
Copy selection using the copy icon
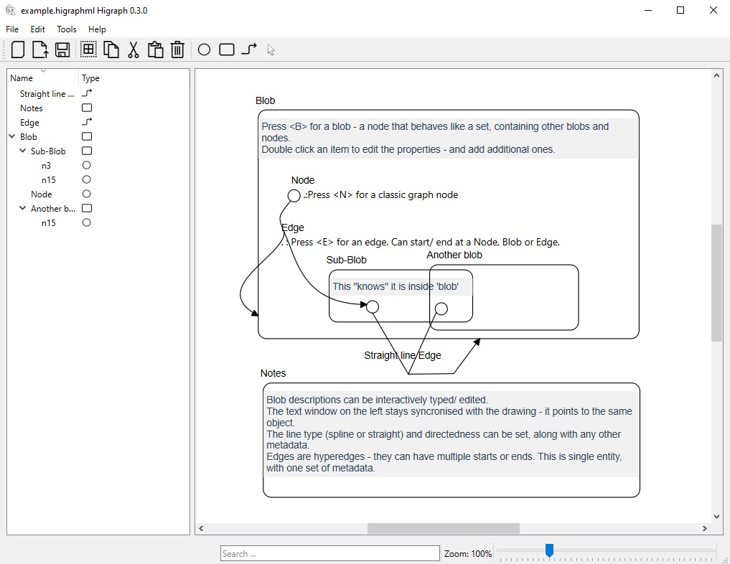(111, 50)
